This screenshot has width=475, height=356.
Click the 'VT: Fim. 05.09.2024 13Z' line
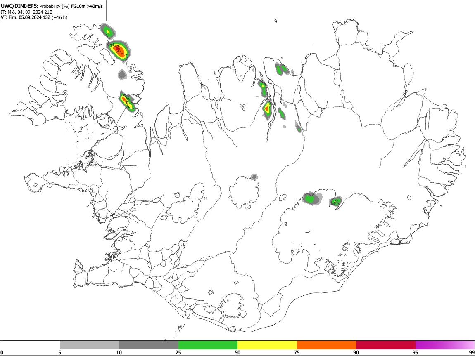26,17
